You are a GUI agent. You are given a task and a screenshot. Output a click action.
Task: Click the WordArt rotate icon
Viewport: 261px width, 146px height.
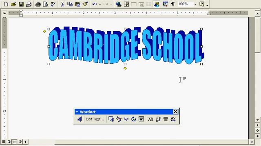133,119
